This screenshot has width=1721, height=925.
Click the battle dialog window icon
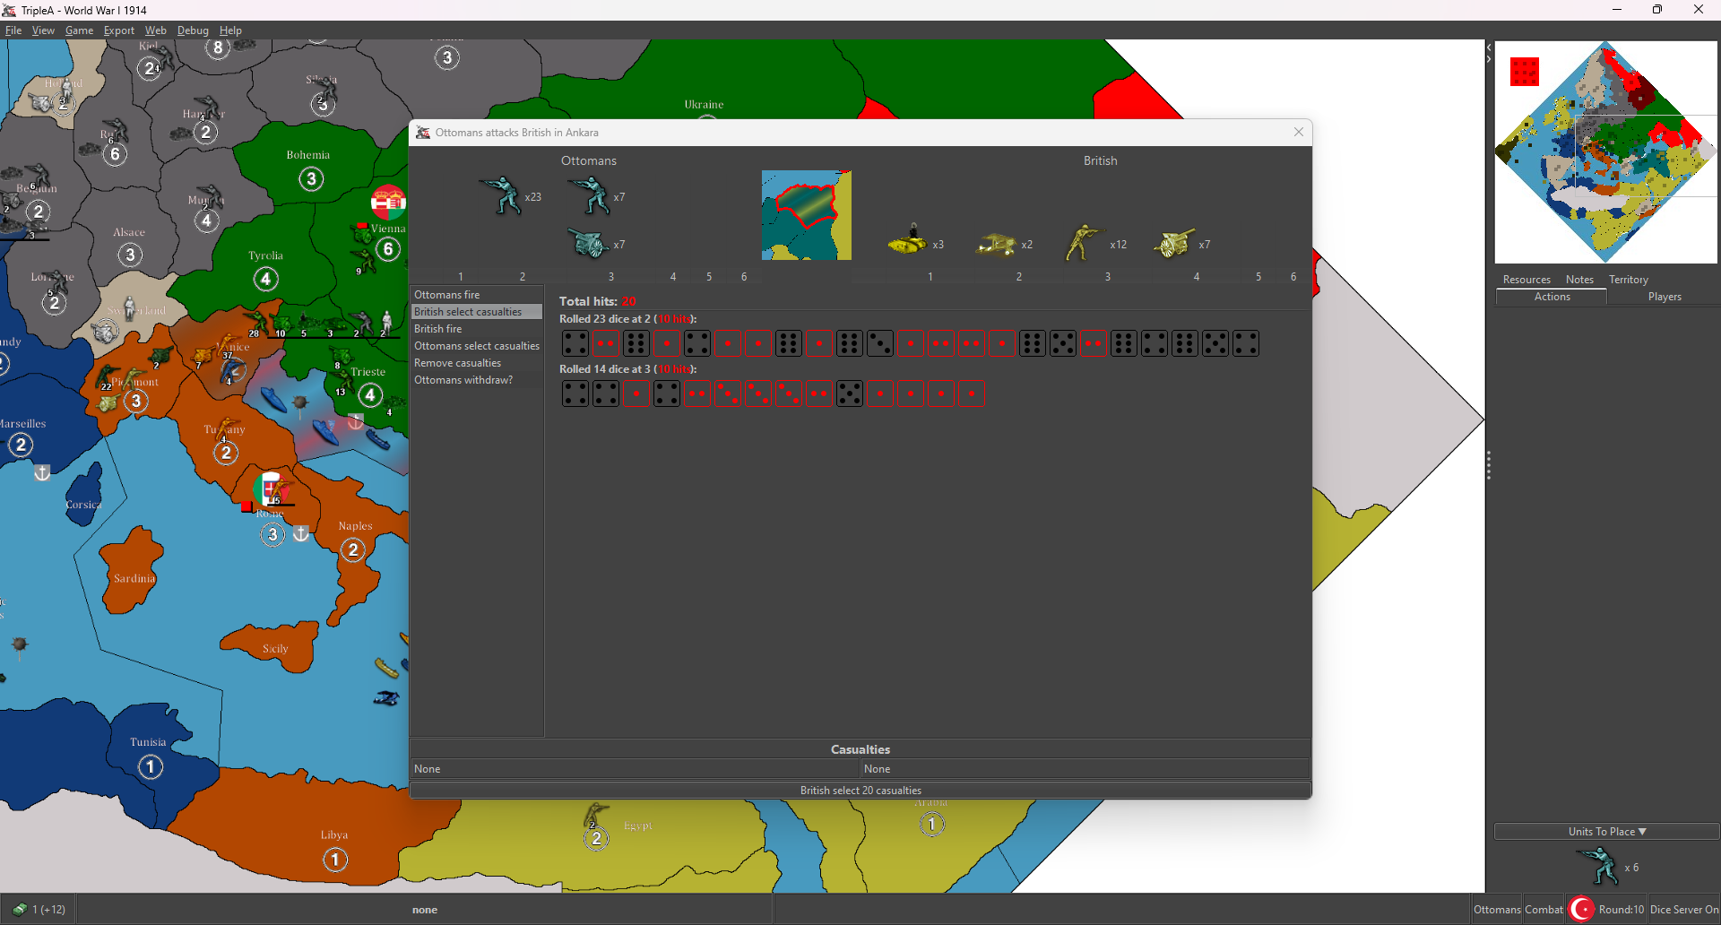tap(423, 132)
